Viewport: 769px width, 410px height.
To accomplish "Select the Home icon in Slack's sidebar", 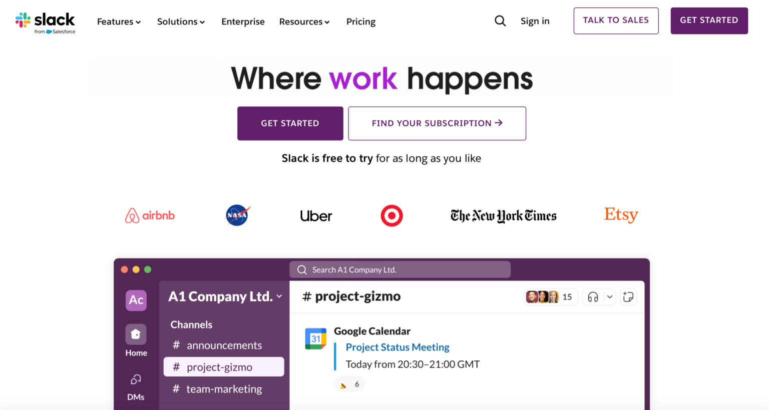I will [x=135, y=334].
